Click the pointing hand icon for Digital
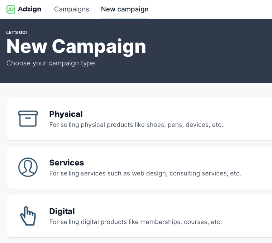 (x=28, y=216)
